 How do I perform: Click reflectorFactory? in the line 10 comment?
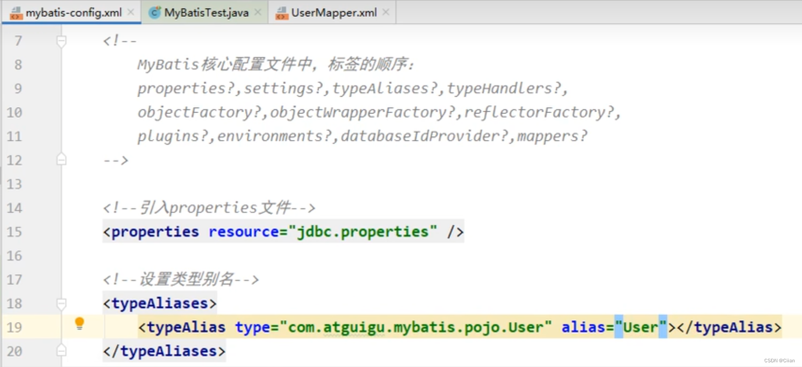[539, 113]
